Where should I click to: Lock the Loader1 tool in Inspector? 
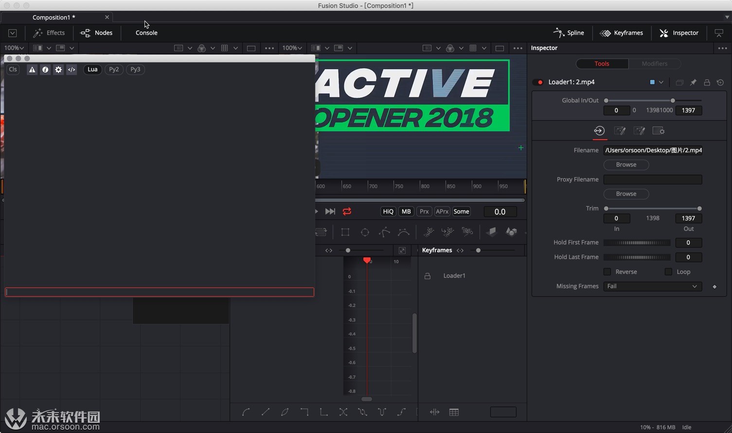(x=707, y=82)
